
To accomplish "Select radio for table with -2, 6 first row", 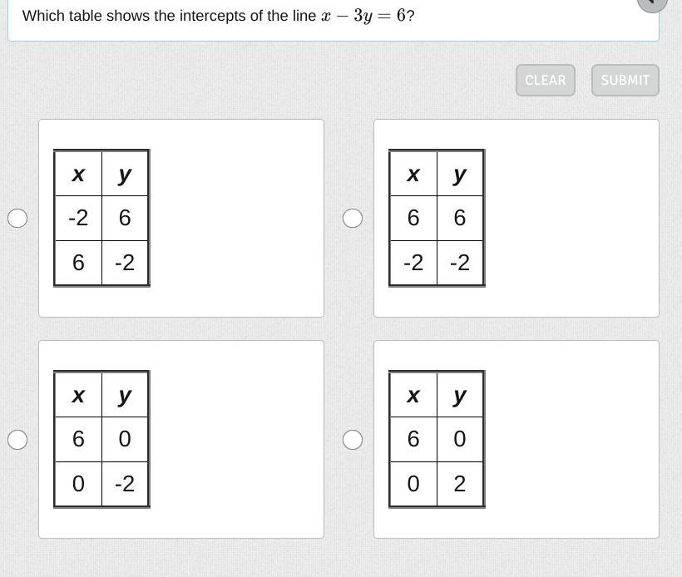I will pyautogui.click(x=17, y=218).
